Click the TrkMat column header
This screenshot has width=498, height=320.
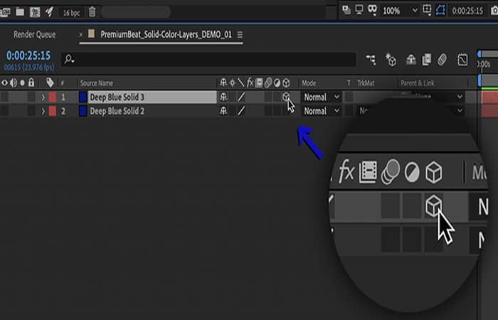point(366,83)
